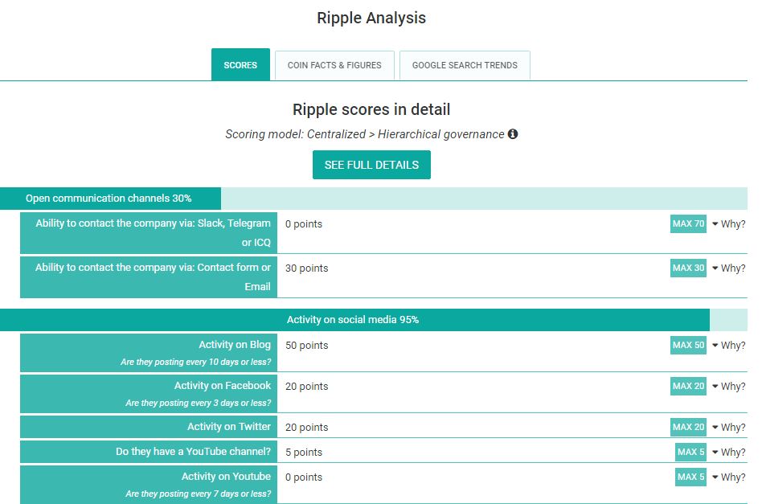Select the Slack, Telegram or ICQ label
The image size is (762, 504).
(149, 233)
